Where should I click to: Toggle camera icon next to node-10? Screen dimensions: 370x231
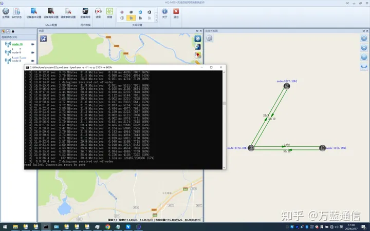[x=32, y=44]
